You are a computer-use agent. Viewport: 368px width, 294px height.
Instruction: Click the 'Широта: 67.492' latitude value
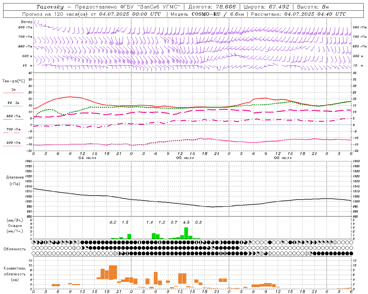(x=266, y=7)
